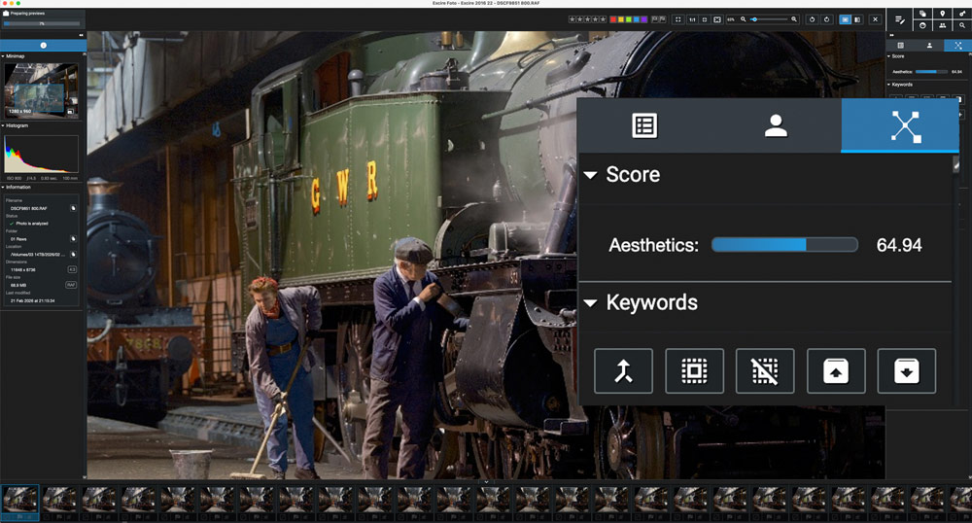Collapse the right sidebar with arrows
972x523 pixels.
pyautogui.click(x=892, y=35)
